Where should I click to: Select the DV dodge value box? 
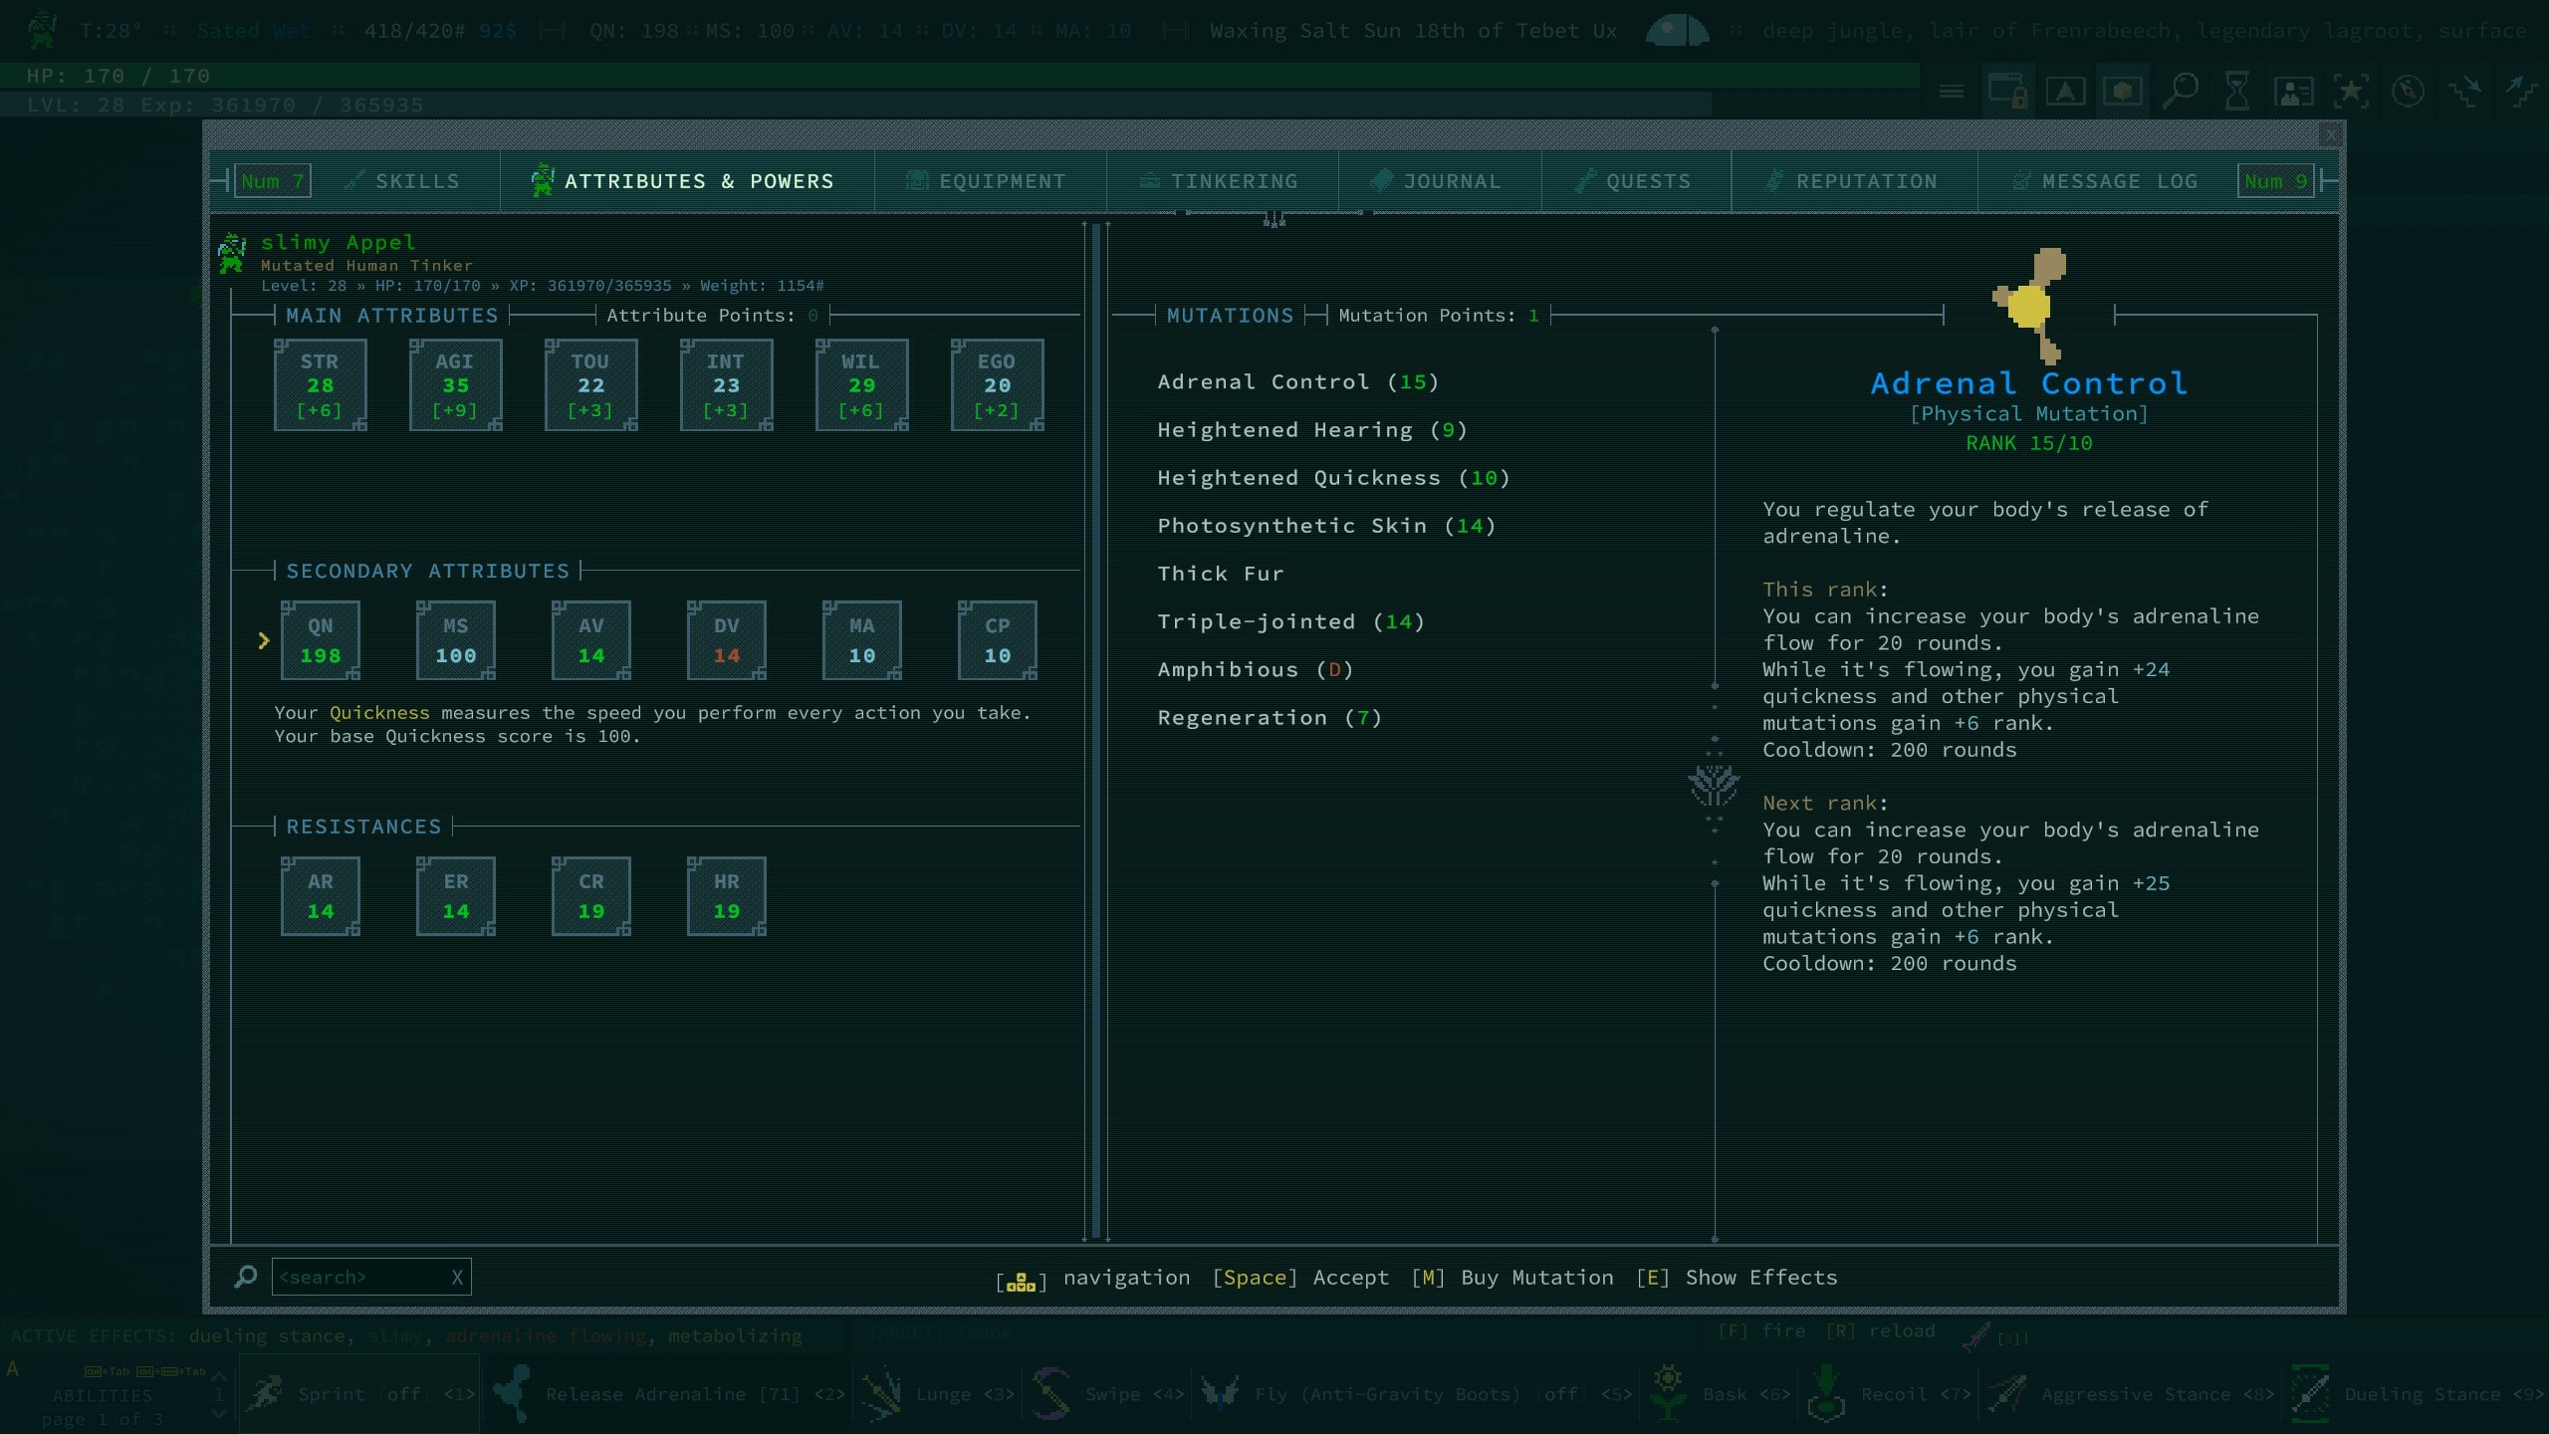pyautogui.click(x=726, y=640)
